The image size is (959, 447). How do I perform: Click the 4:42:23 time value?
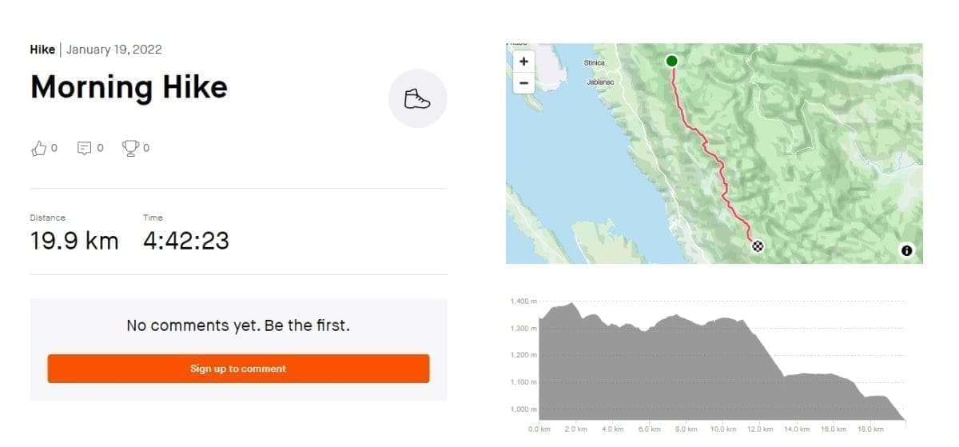(185, 240)
